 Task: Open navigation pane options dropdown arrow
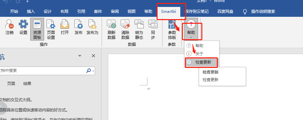tap(80, 56)
